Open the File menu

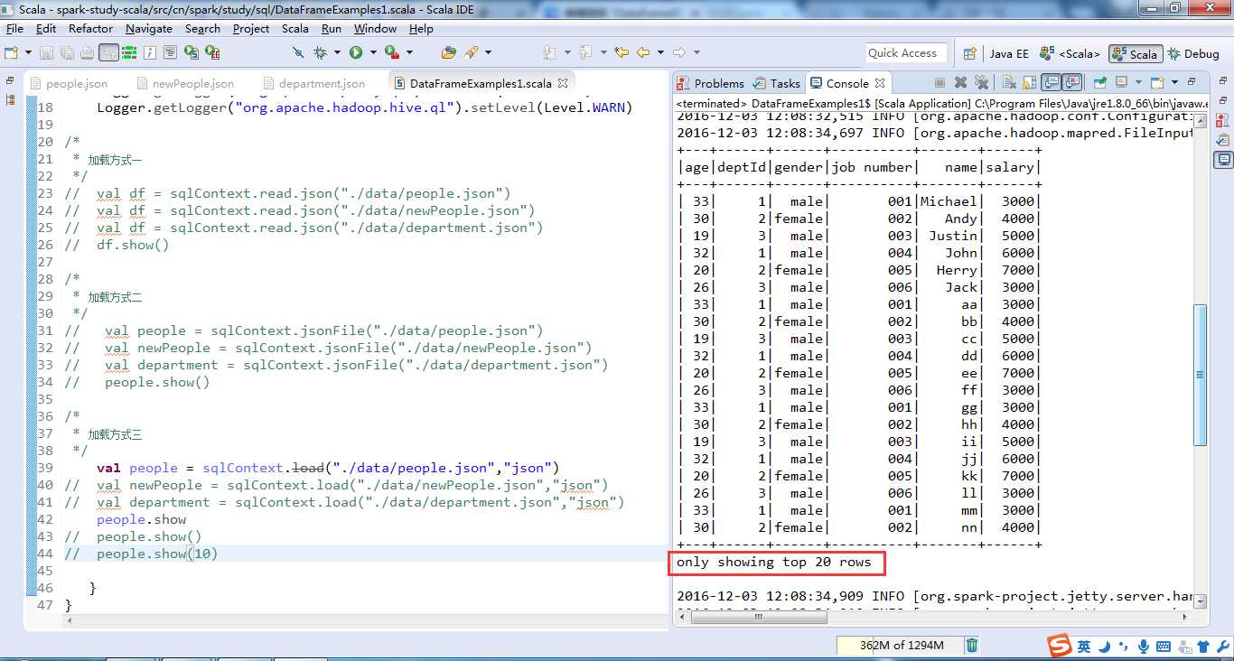coord(14,29)
